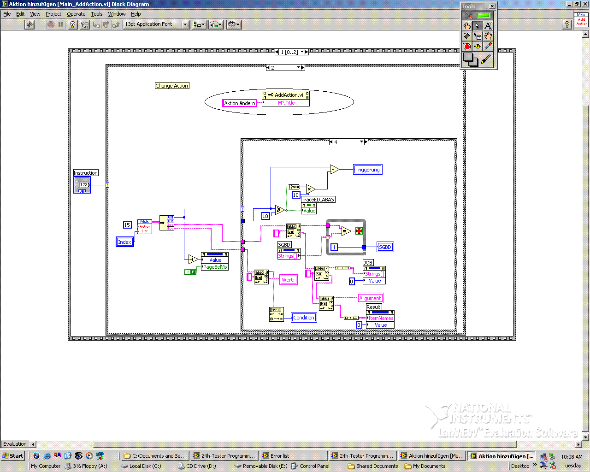Open the 13pt Application Font dropdown

tap(157, 24)
